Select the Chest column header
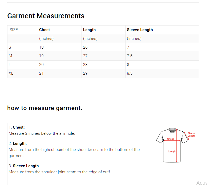This screenshot has width=207, height=185. pyautogui.click(x=44, y=30)
